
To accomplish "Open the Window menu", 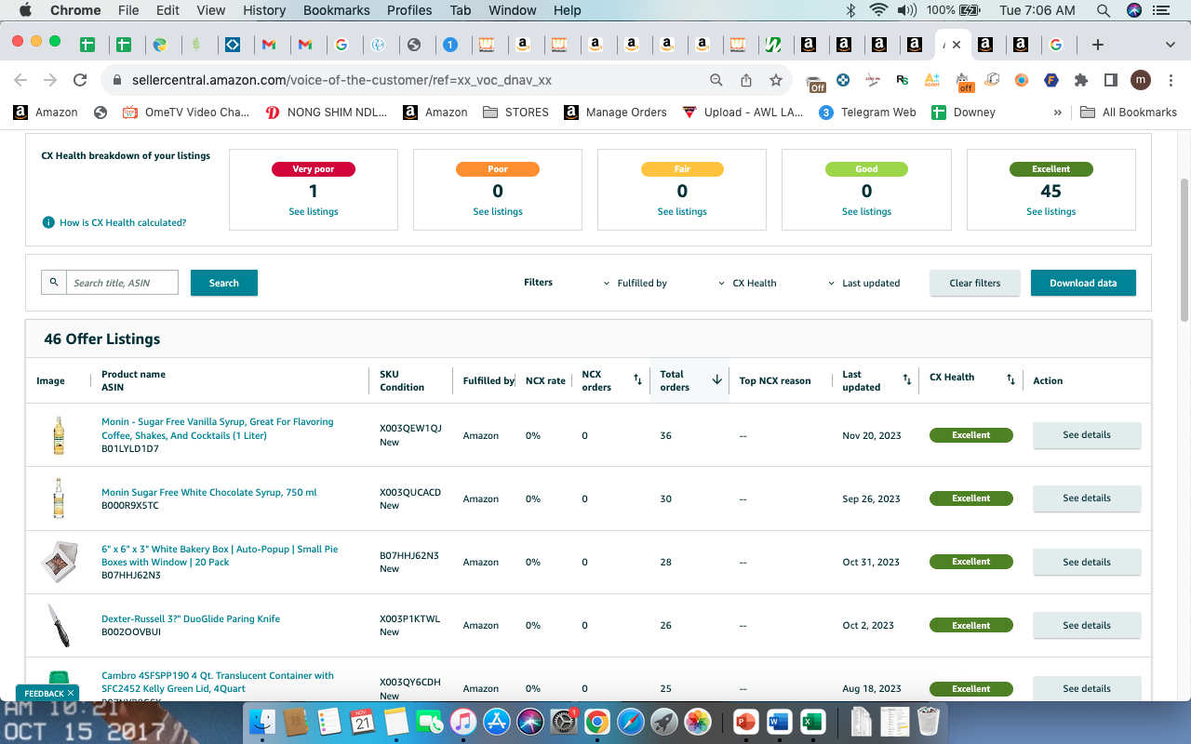I will [x=513, y=10].
